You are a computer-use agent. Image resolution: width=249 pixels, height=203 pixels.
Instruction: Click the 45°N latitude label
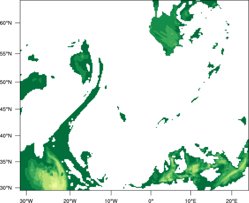point(6,109)
